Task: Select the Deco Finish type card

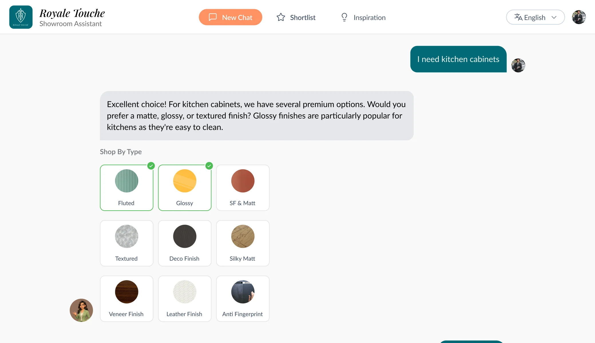Action: click(185, 243)
